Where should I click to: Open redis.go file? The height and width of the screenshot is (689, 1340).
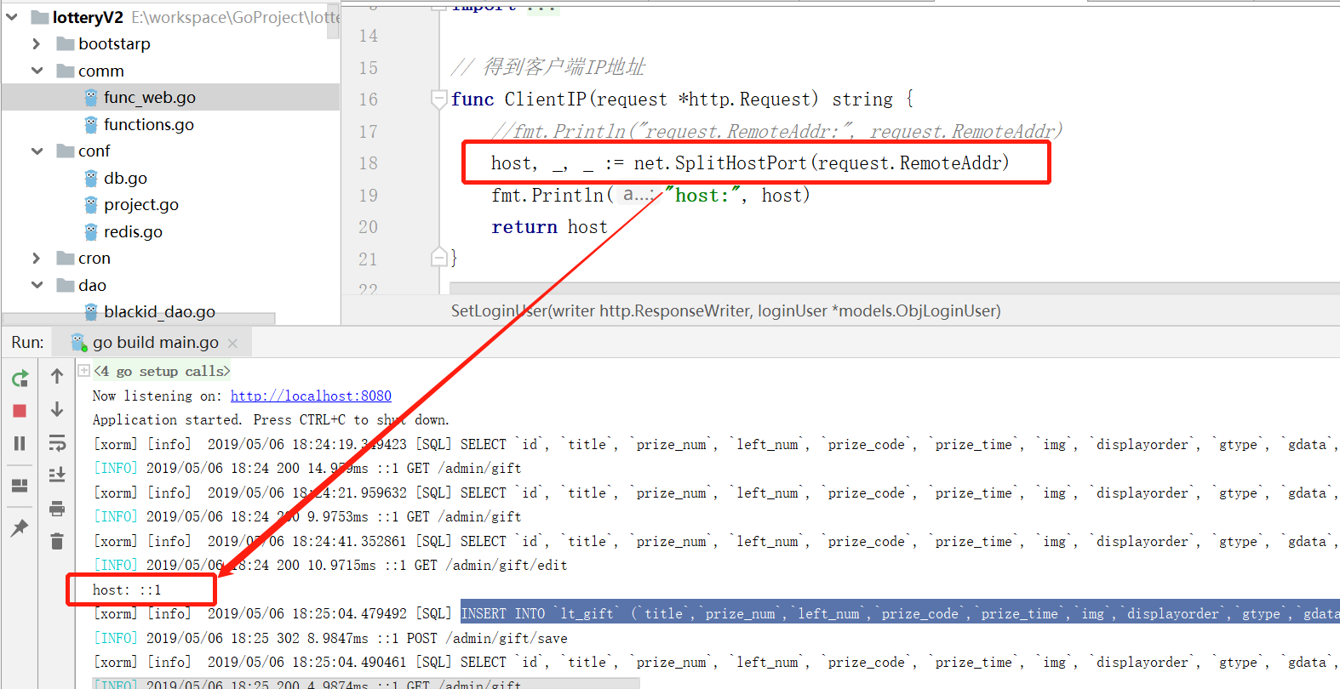click(133, 231)
